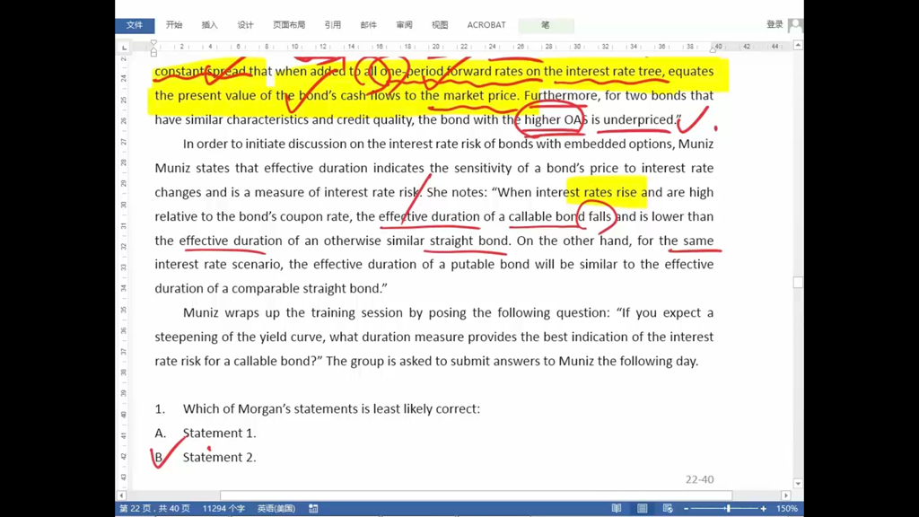Click the language indicator 英语(美国)

tap(276, 509)
